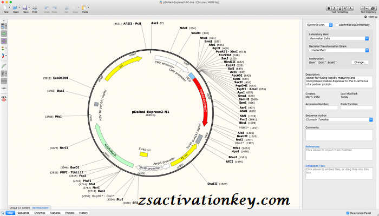Click the insert hyperlink icon
The image size is (379, 216).
point(373,8)
